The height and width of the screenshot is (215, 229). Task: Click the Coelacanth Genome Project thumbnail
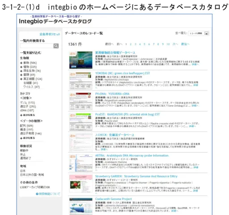coord(81,206)
